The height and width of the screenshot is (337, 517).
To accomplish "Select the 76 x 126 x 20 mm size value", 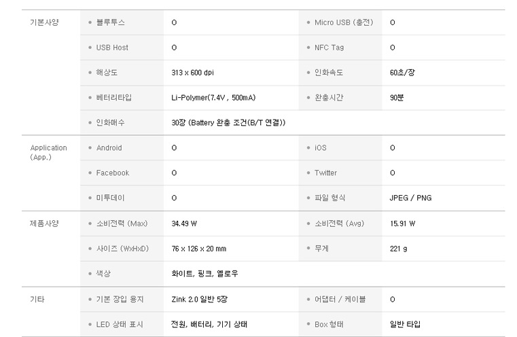I will 199,249.
